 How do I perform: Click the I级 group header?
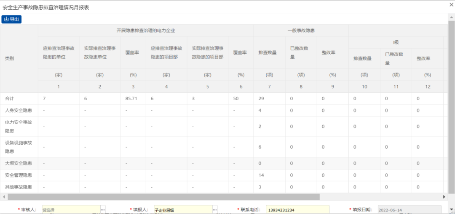pos(396,42)
